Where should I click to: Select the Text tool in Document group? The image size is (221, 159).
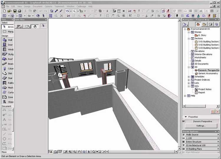pyautogui.click(x=7, y=120)
